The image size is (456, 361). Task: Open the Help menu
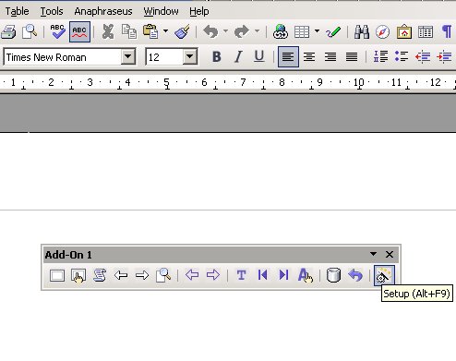[x=199, y=11]
